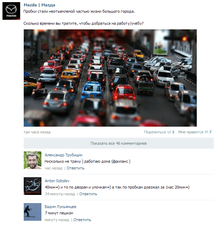The width and height of the screenshot is (218, 225).
Task: Open the Mazda | Мазда group link
Action: click(x=39, y=5)
